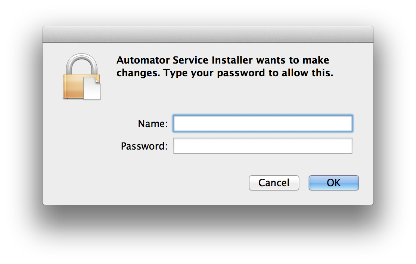
Task: Place cursor in the empty Password box
Action: (263, 146)
